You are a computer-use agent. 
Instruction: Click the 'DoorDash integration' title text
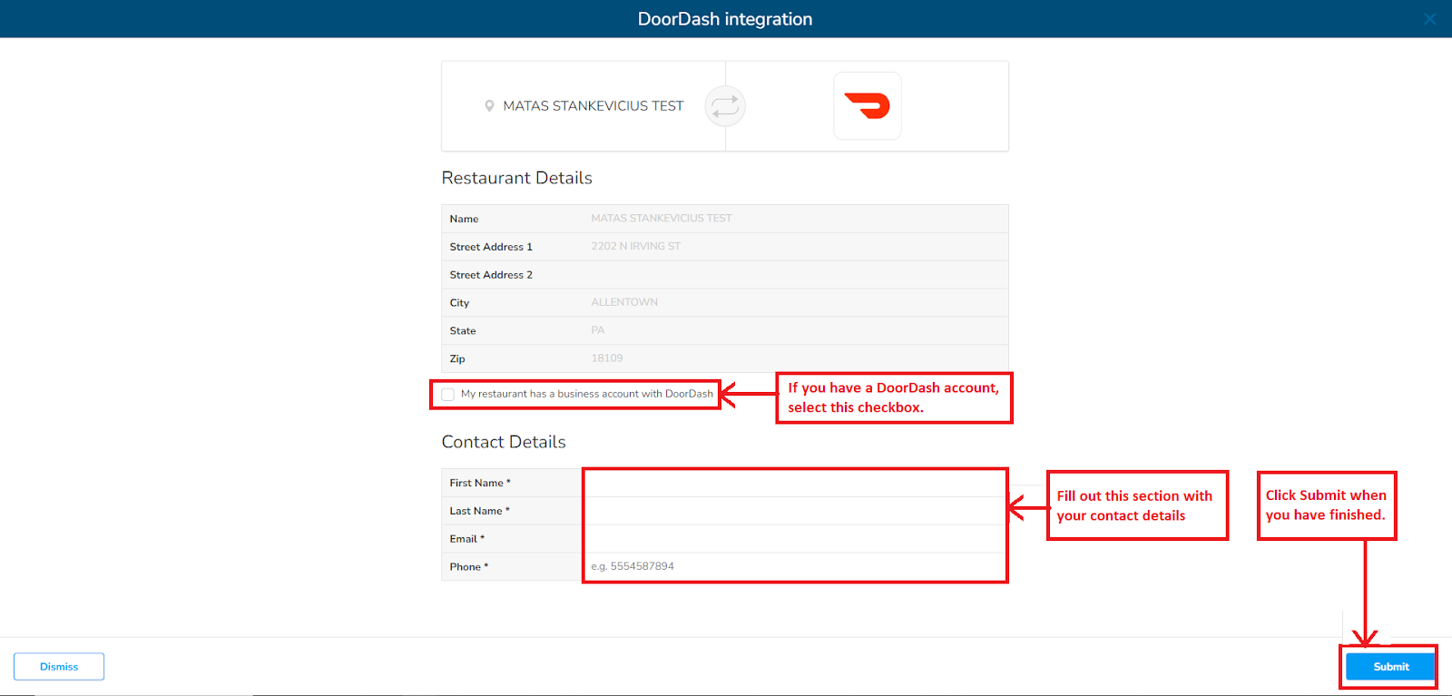tap(725, 19)
